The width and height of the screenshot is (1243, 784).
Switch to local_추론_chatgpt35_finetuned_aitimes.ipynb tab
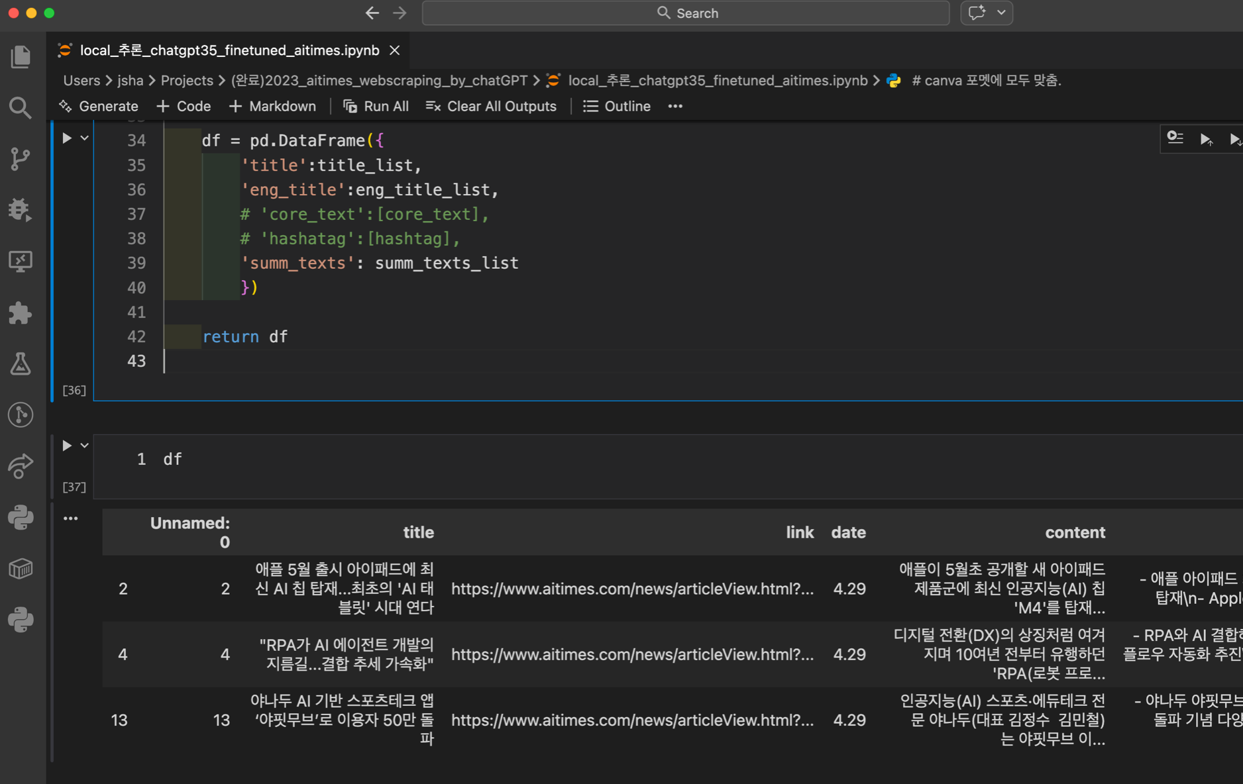[229, 50]
